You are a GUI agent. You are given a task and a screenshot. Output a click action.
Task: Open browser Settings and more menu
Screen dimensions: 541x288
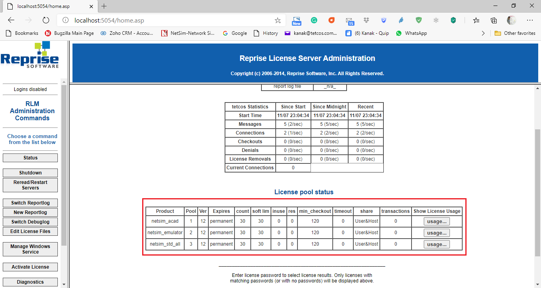pos(530,20)
